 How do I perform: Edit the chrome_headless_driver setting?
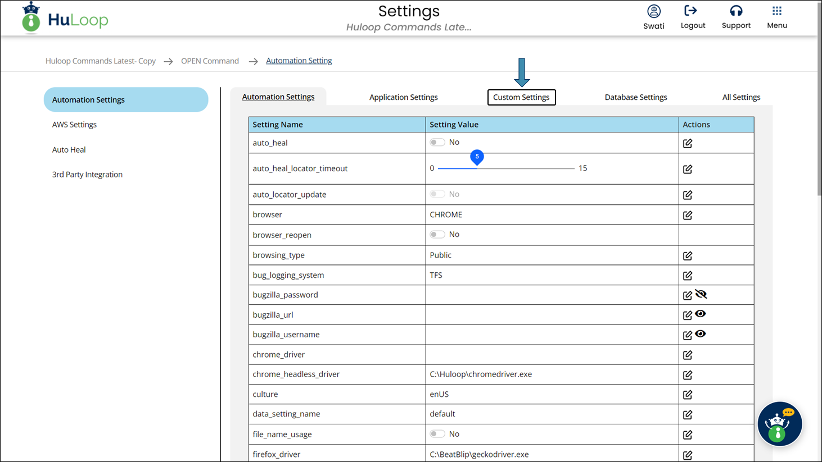pyautogui.click(x=688, y=375)
